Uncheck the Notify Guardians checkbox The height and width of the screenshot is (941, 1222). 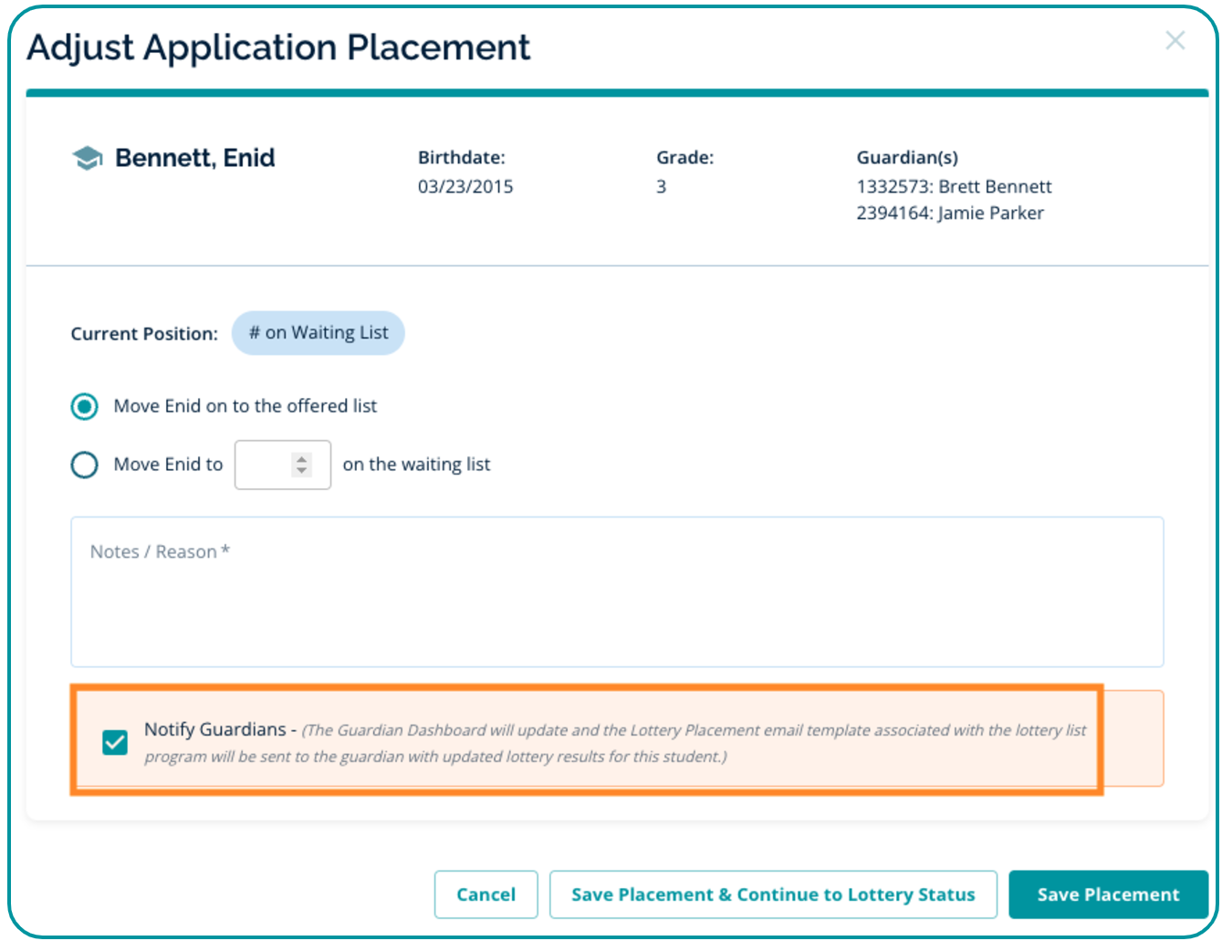115,742
